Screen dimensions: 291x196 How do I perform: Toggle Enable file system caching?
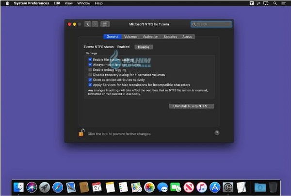point(90,59)
